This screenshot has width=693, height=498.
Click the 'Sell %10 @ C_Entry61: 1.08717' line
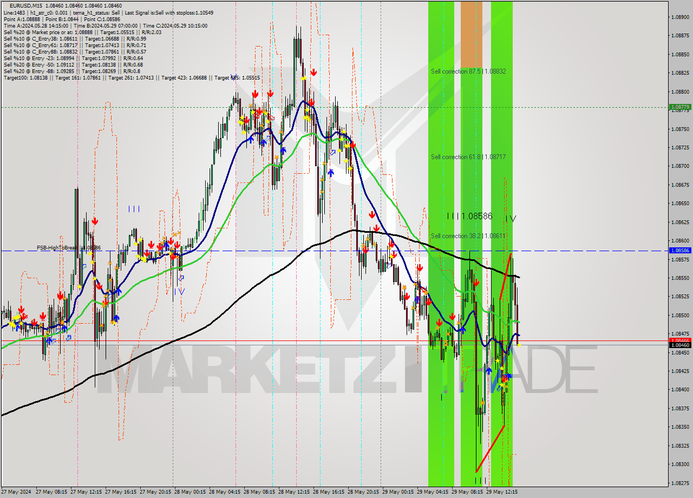pyautogui.click(x=75, y=45)
